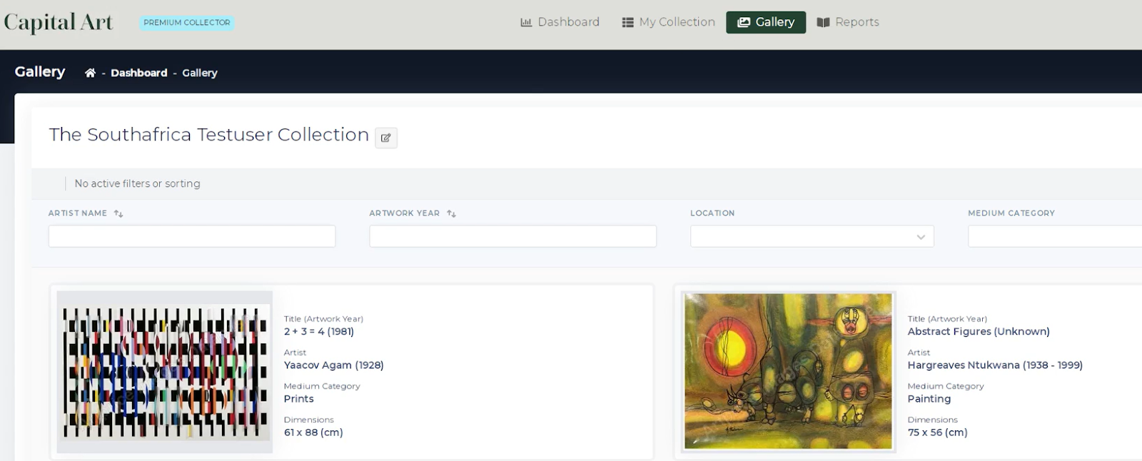Select the Gallery tab
Viewport: 1142px width, 461px height.
[766, 22]
